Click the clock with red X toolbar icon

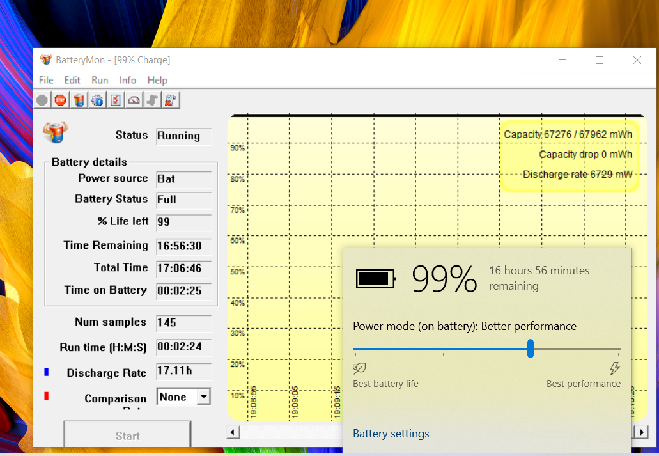pyautogui.click(x=171, y=100)
